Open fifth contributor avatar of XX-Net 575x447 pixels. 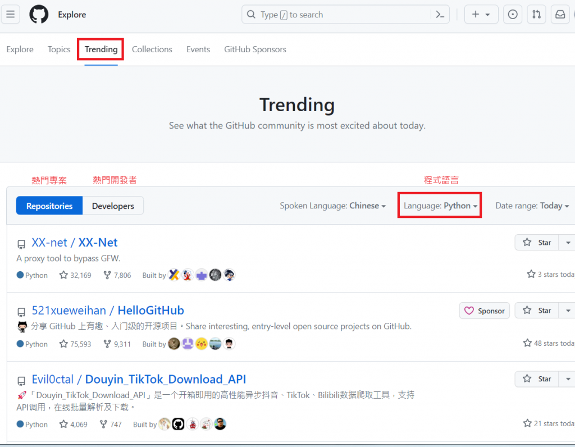pyautogui.click(x=229, y=275)
